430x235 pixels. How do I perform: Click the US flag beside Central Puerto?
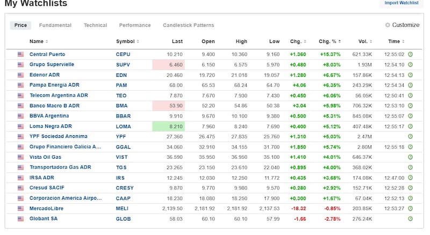[21, 54]
